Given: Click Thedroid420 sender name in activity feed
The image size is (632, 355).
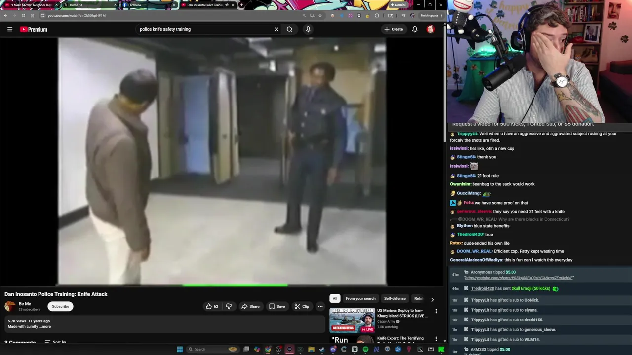Looking at the screenshot, I should [x=482, y=288].
